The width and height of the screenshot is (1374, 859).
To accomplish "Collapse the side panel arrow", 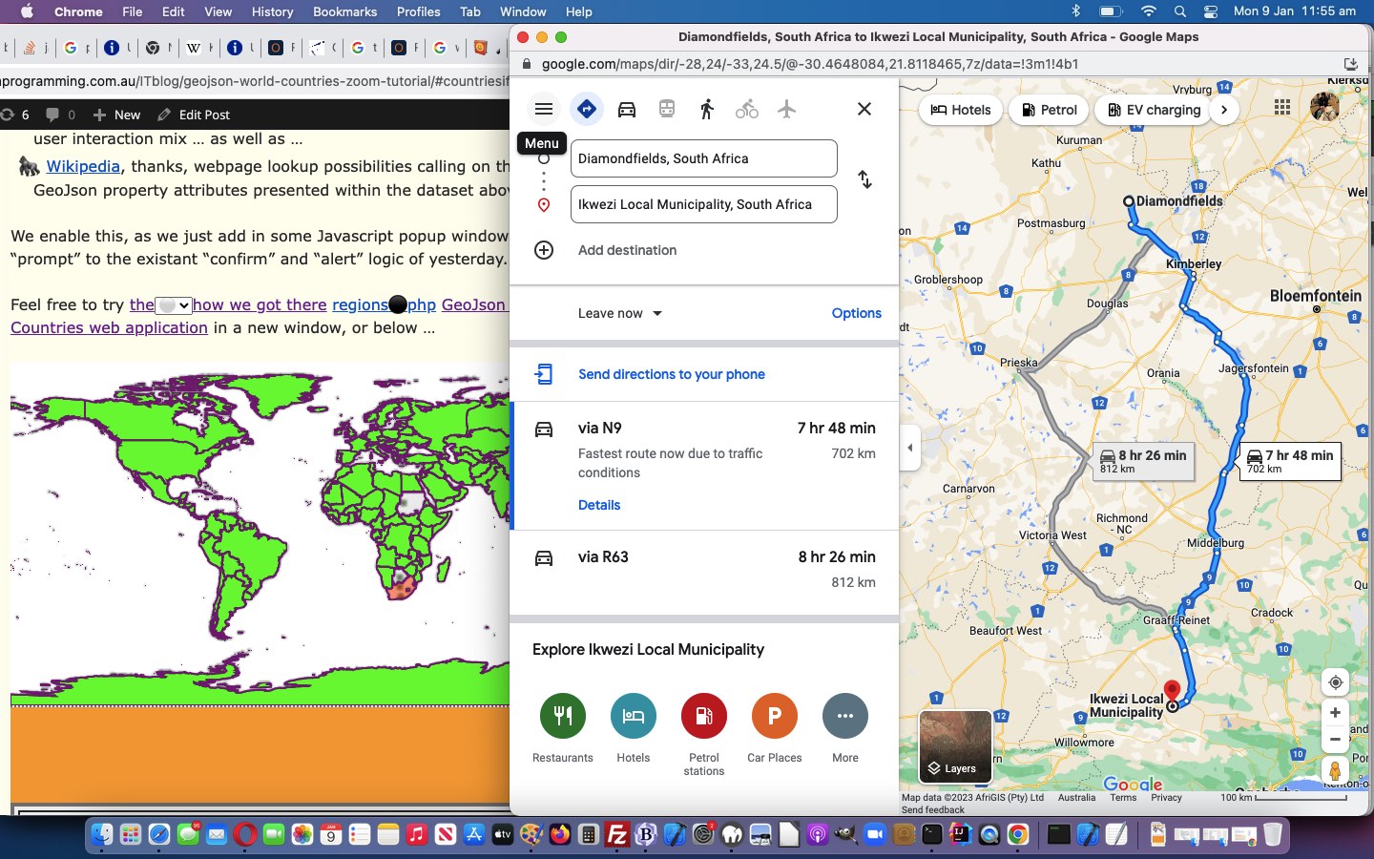I will [910, 447].
